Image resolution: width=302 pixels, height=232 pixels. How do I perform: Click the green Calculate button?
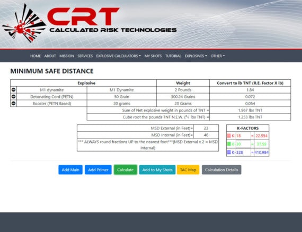coord(126,170)
